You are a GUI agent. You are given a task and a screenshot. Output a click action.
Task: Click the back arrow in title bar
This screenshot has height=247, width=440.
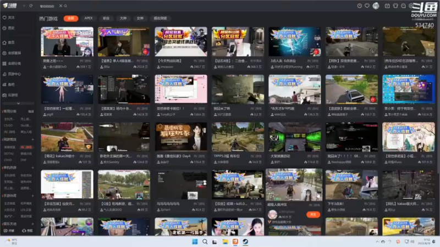[24, 5]
